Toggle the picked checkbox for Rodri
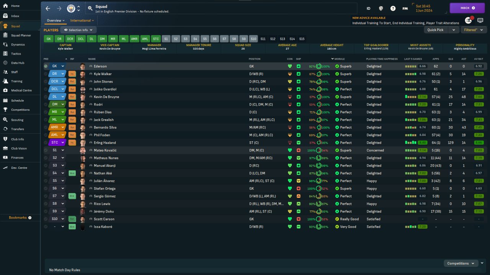 click(46, 104)
